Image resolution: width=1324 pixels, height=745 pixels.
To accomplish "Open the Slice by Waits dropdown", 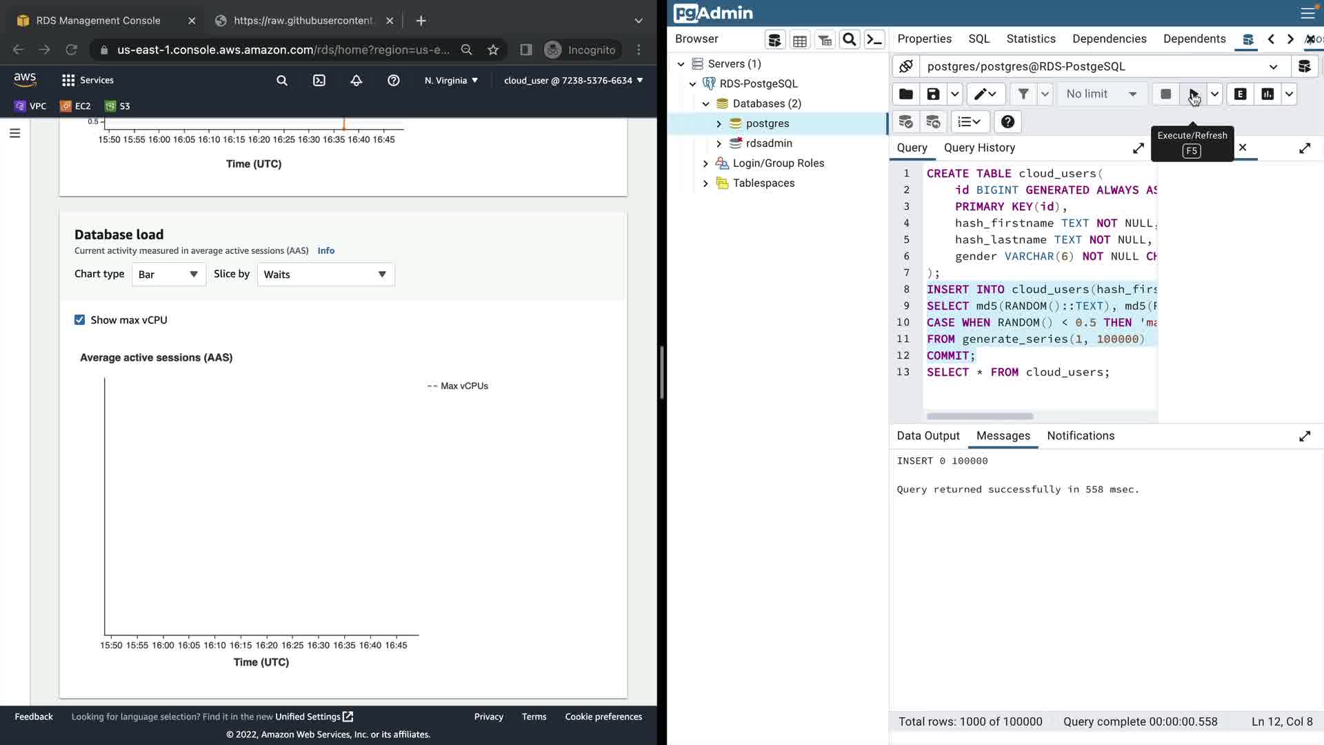I will pos(325,275).
